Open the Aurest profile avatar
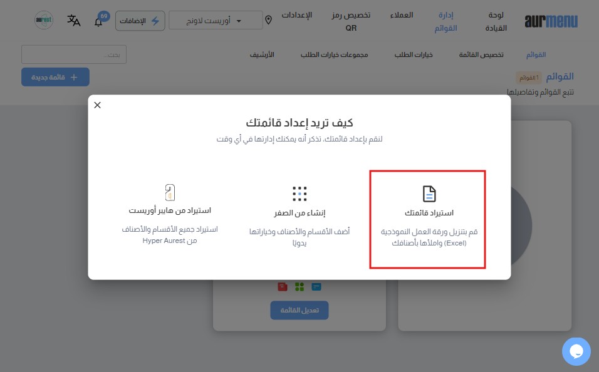Image resolution: width=599 pixels, height=372 pixels. pyautogui.click(x=44, y=20)
